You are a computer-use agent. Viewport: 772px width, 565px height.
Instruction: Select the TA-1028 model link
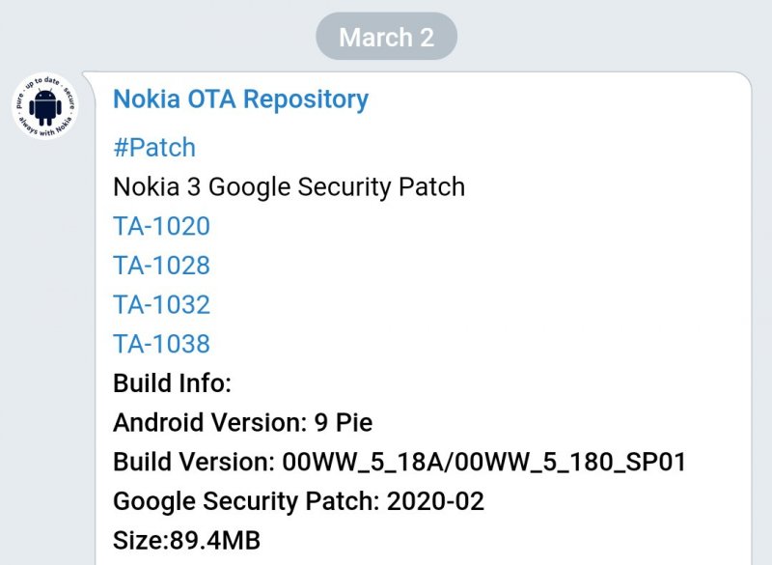click(x=161, y=266)
